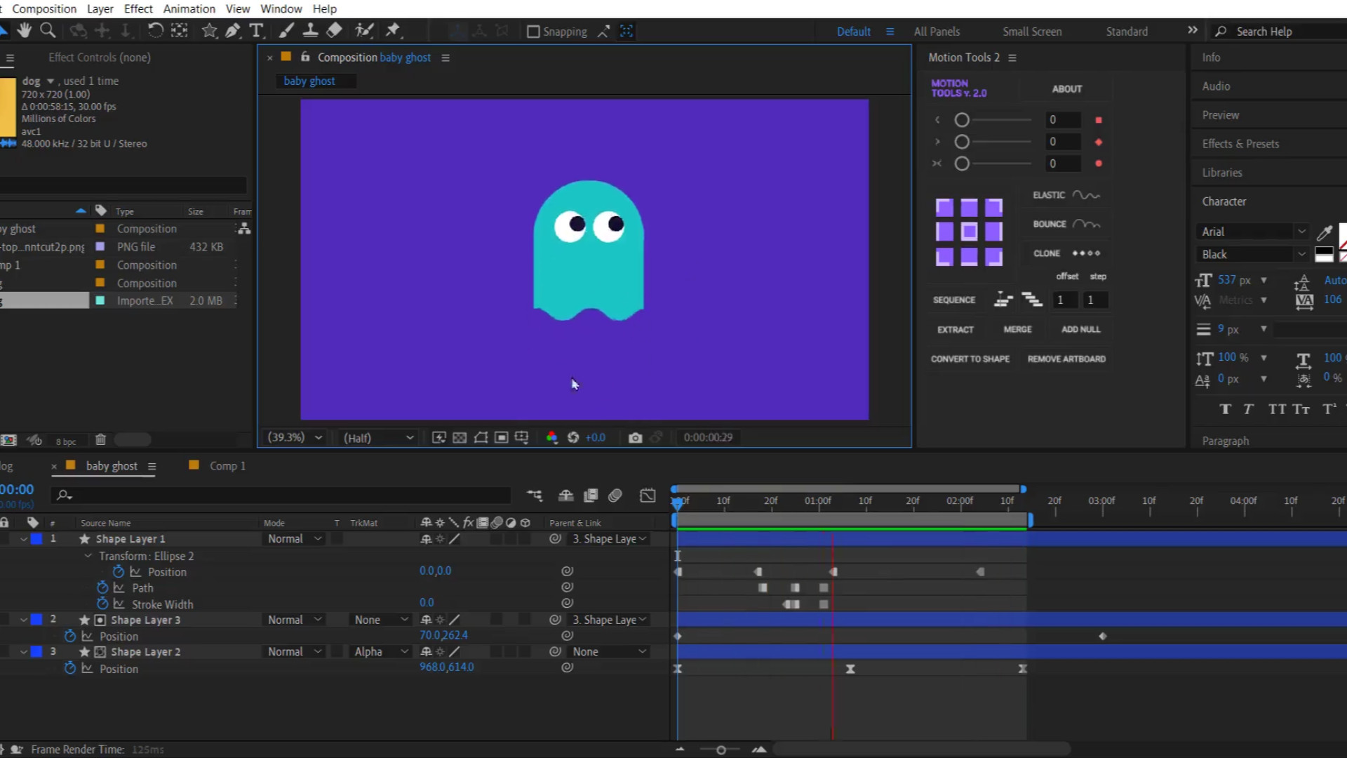Click the CONVERT TO SHAPE button
The image size is (1347, 758).
click(x=970, y=359)
